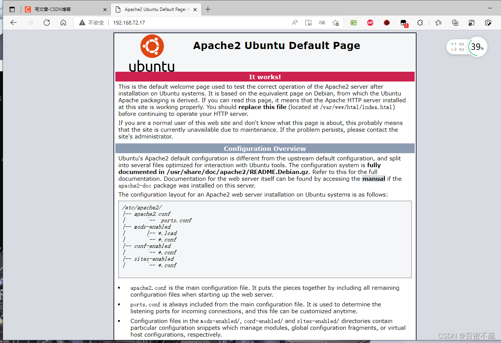Image resolution: width=501 pixels, height=343 pixels.
Task: Focus the address bar showing 192.168.72.17
Action: pos(129,23)
